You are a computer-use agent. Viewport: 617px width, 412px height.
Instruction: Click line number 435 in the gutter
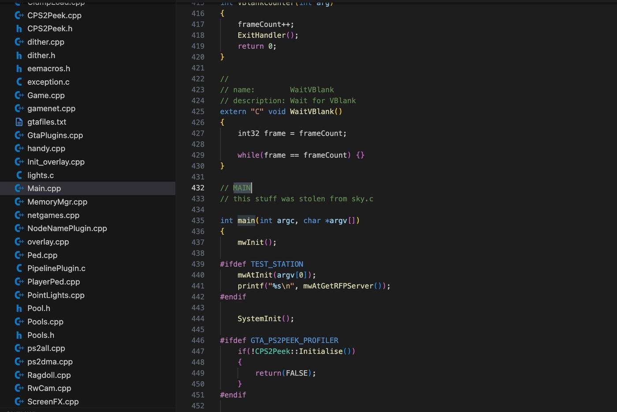coord(198,221)
